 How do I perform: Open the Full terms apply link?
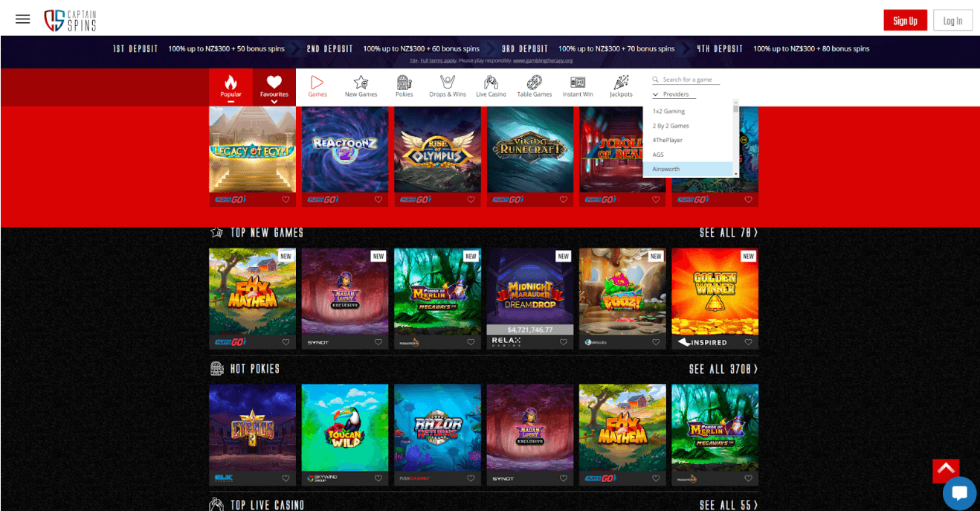pos(438,60)
